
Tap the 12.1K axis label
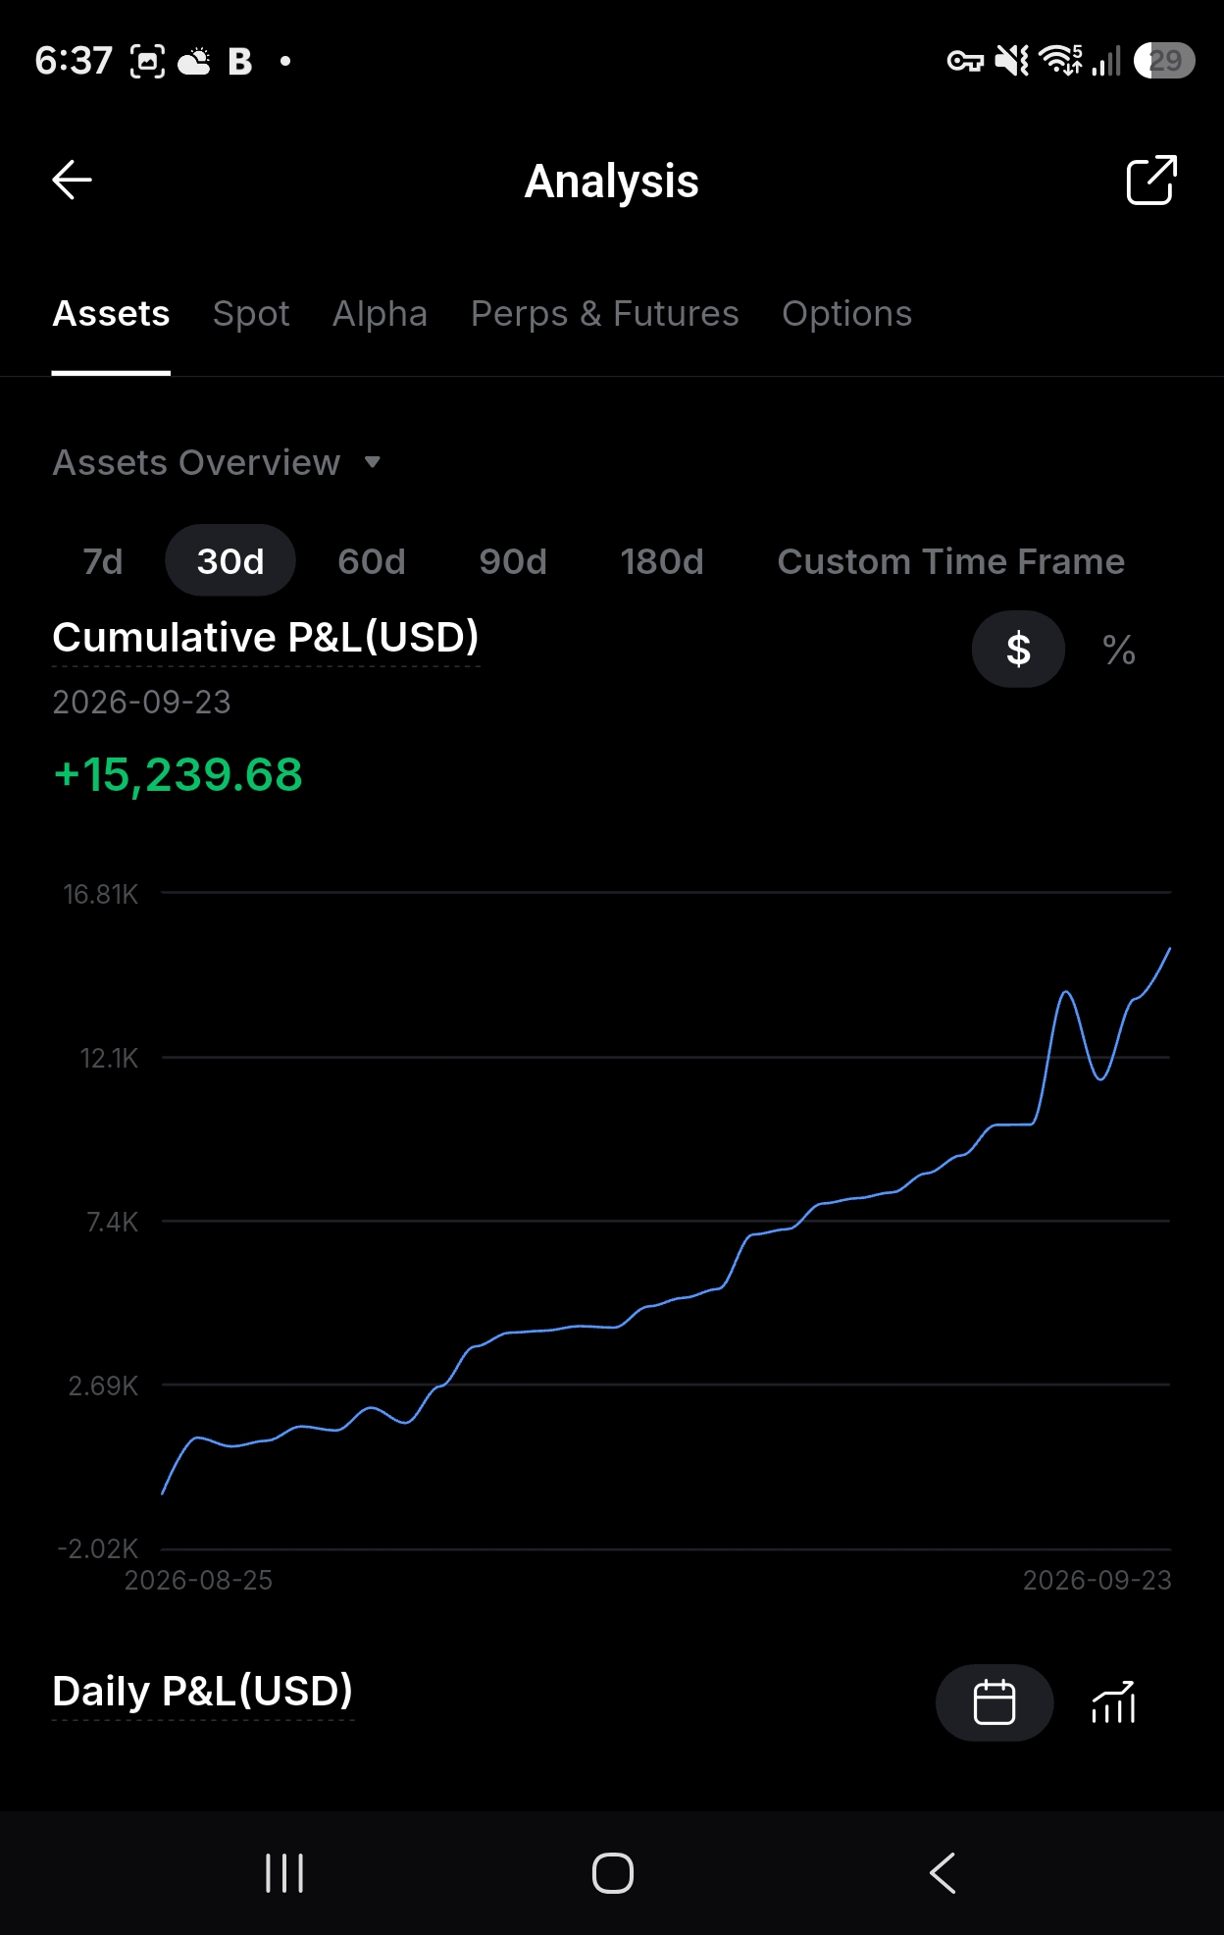click(109, 1058)
